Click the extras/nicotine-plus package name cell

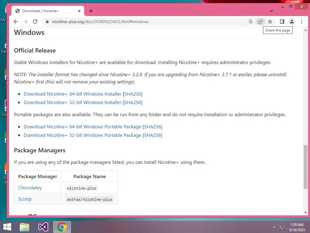pos(90,199)
